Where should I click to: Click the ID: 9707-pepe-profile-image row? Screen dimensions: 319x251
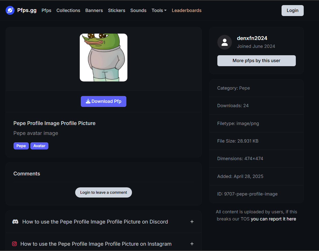coord(256,194)
